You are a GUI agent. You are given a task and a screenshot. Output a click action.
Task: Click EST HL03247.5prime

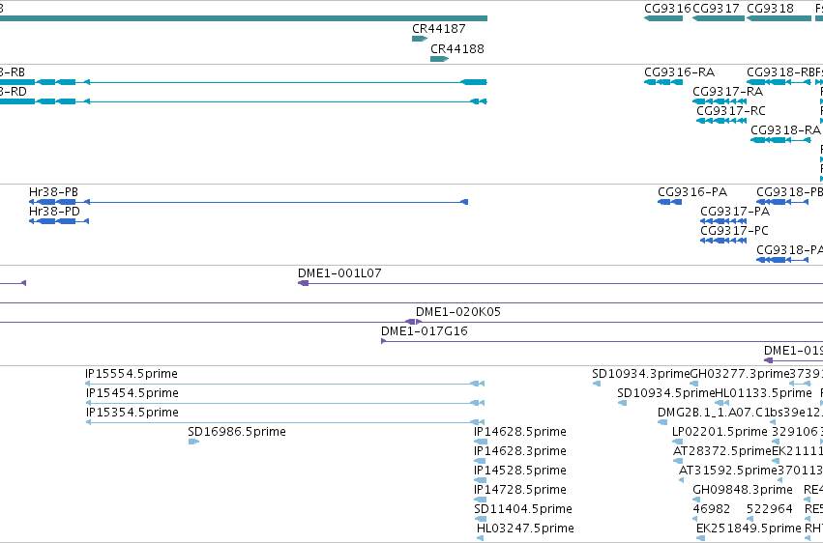pos(480,538)
